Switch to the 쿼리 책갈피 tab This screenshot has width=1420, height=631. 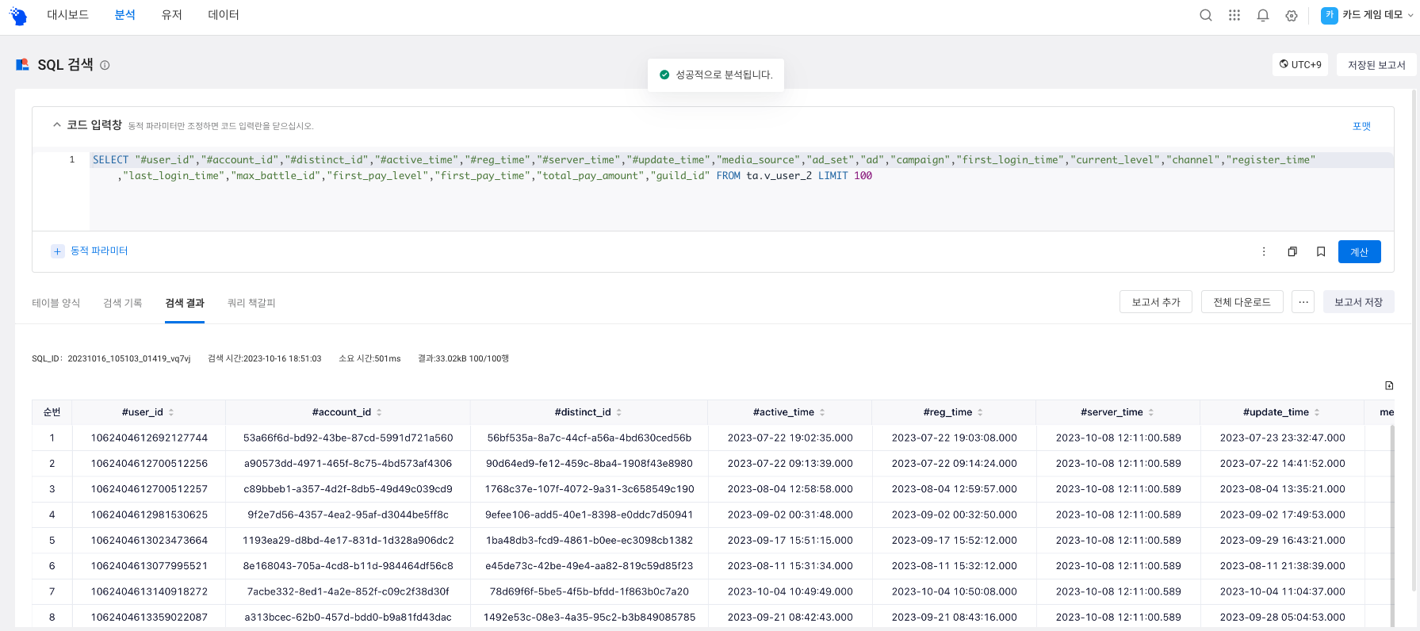(251, 303)
